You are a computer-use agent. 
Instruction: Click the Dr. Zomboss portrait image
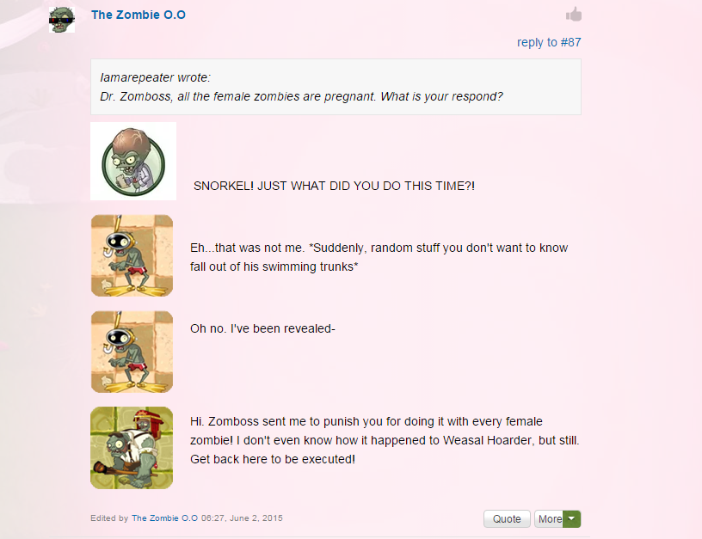[133, 161]
